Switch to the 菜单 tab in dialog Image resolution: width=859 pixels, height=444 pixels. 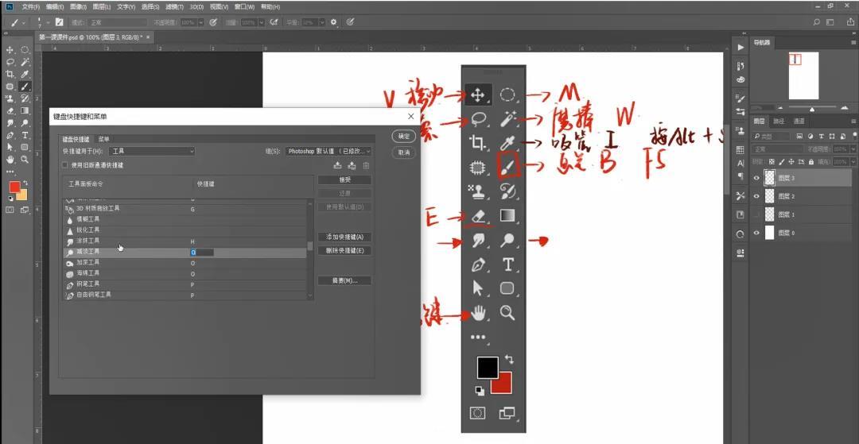[104, 139]
